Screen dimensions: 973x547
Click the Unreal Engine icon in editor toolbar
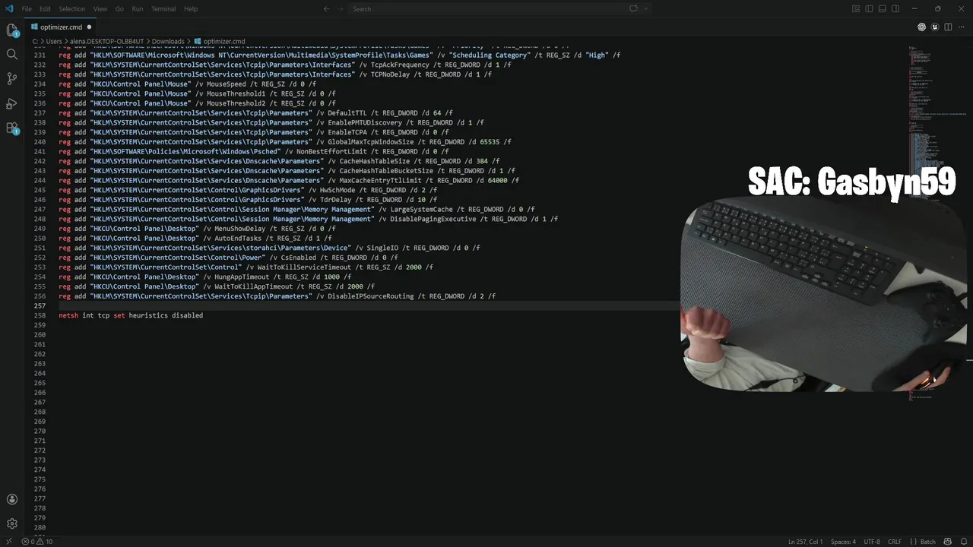pyautogui.click(x=935, y=27)
